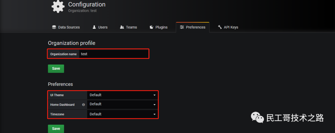The image size is (335, 133).
Task: Click the Timezone dropdown arrow
Action: 154,114
